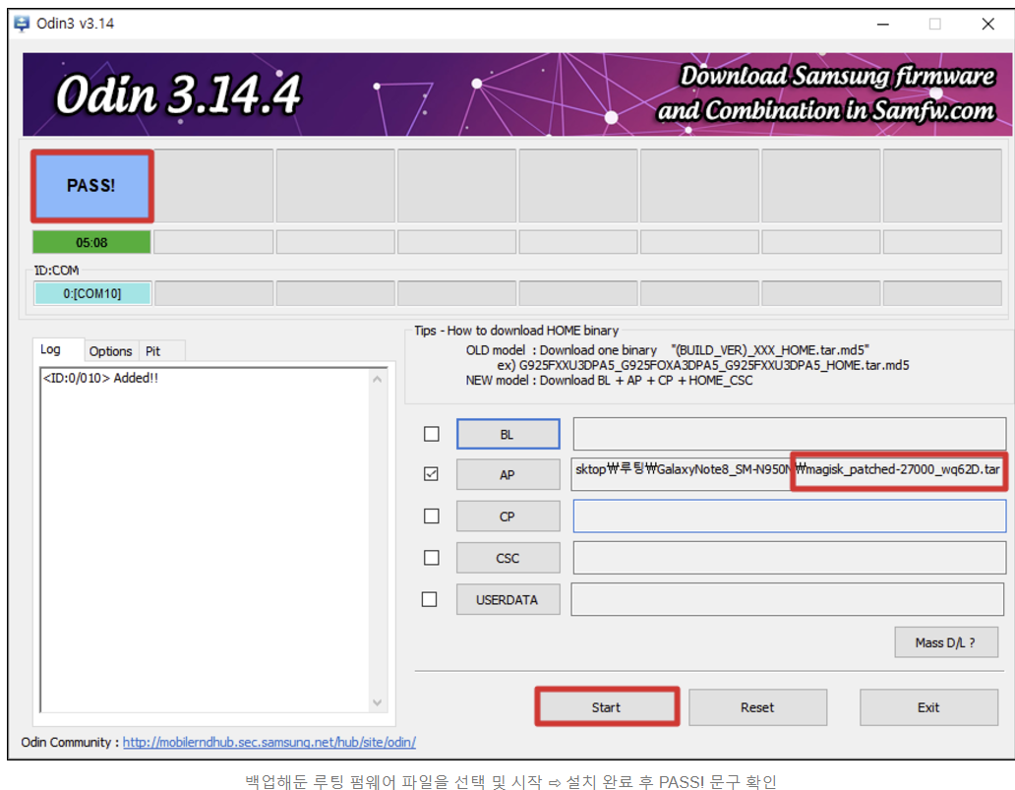Check the BL file checkbox
The height and width of the screenshot is (790, 1015).
431,434
